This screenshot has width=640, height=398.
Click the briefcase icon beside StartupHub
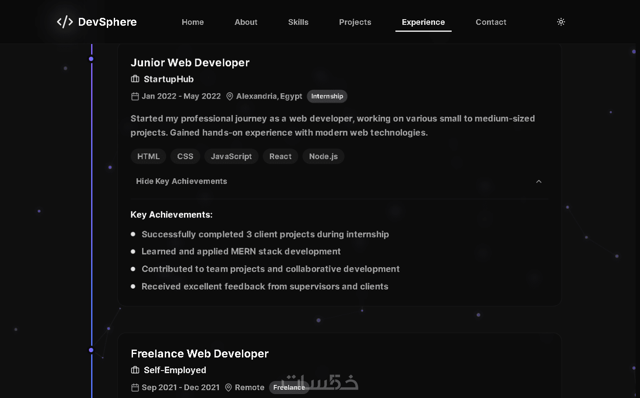[135, 79]
